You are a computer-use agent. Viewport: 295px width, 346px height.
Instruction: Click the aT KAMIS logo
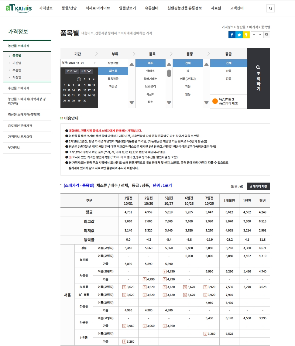click(19, 9)
